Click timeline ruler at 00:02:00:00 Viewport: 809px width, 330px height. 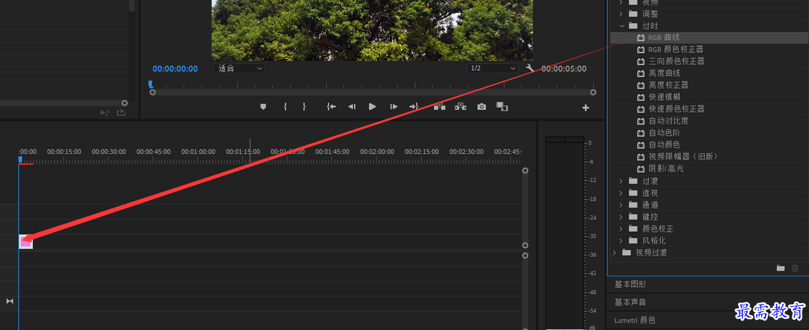pos(377,152)
